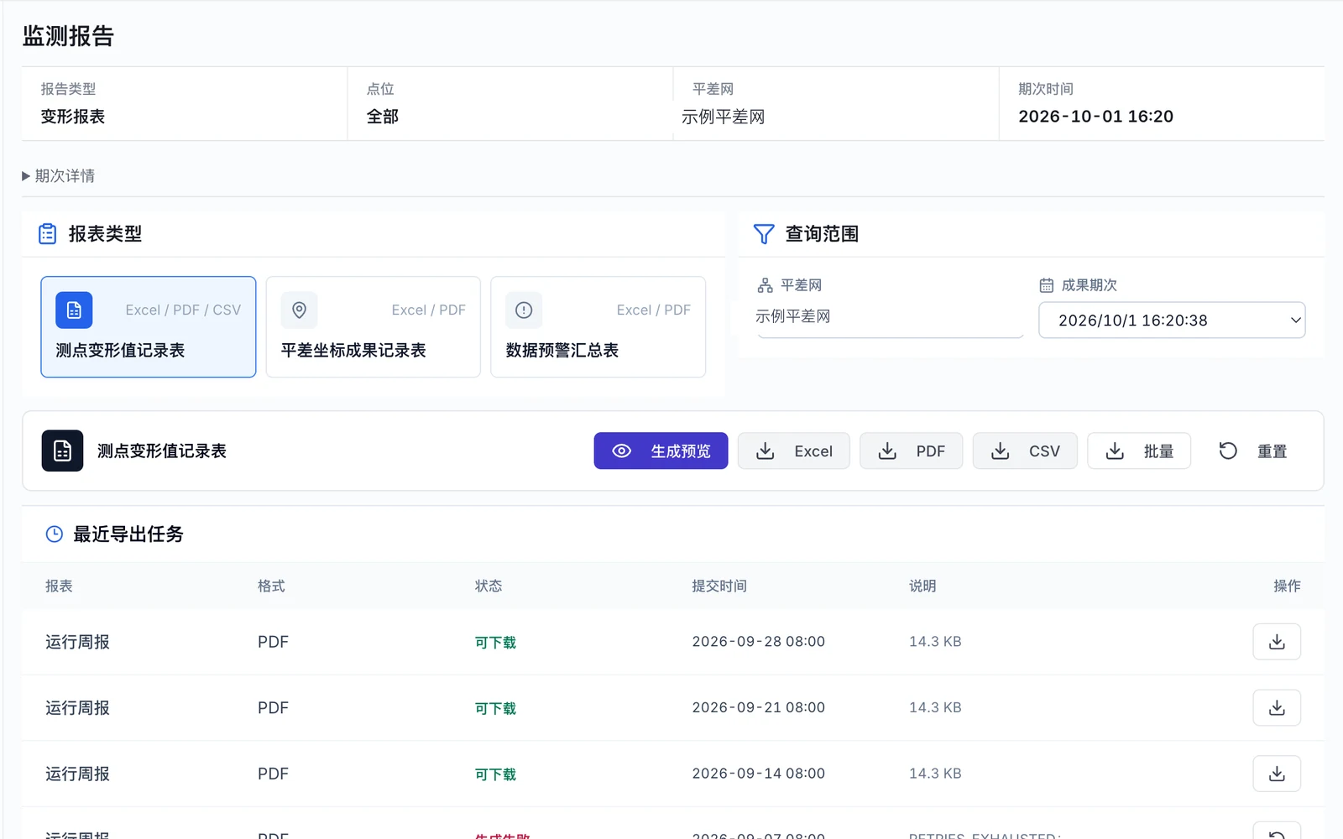
Task: Select the 平差坐标成果记录表 report card
Action: pos(374,327)
